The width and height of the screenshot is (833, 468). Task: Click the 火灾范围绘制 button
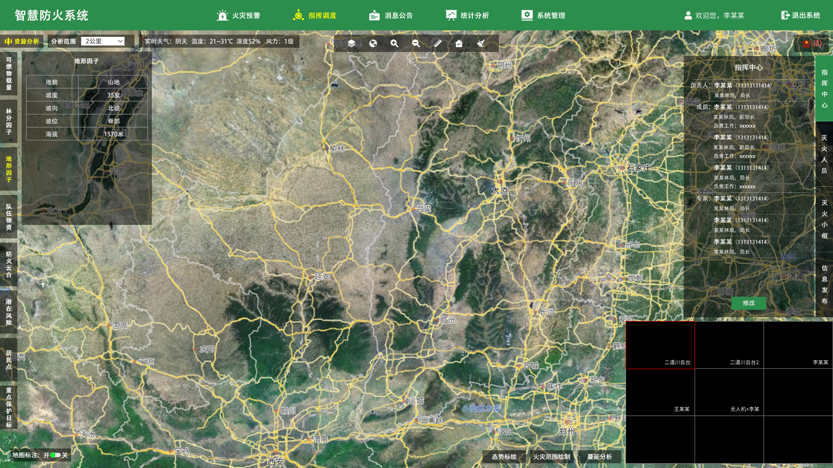pyautogui.click(x=551, y=457)
